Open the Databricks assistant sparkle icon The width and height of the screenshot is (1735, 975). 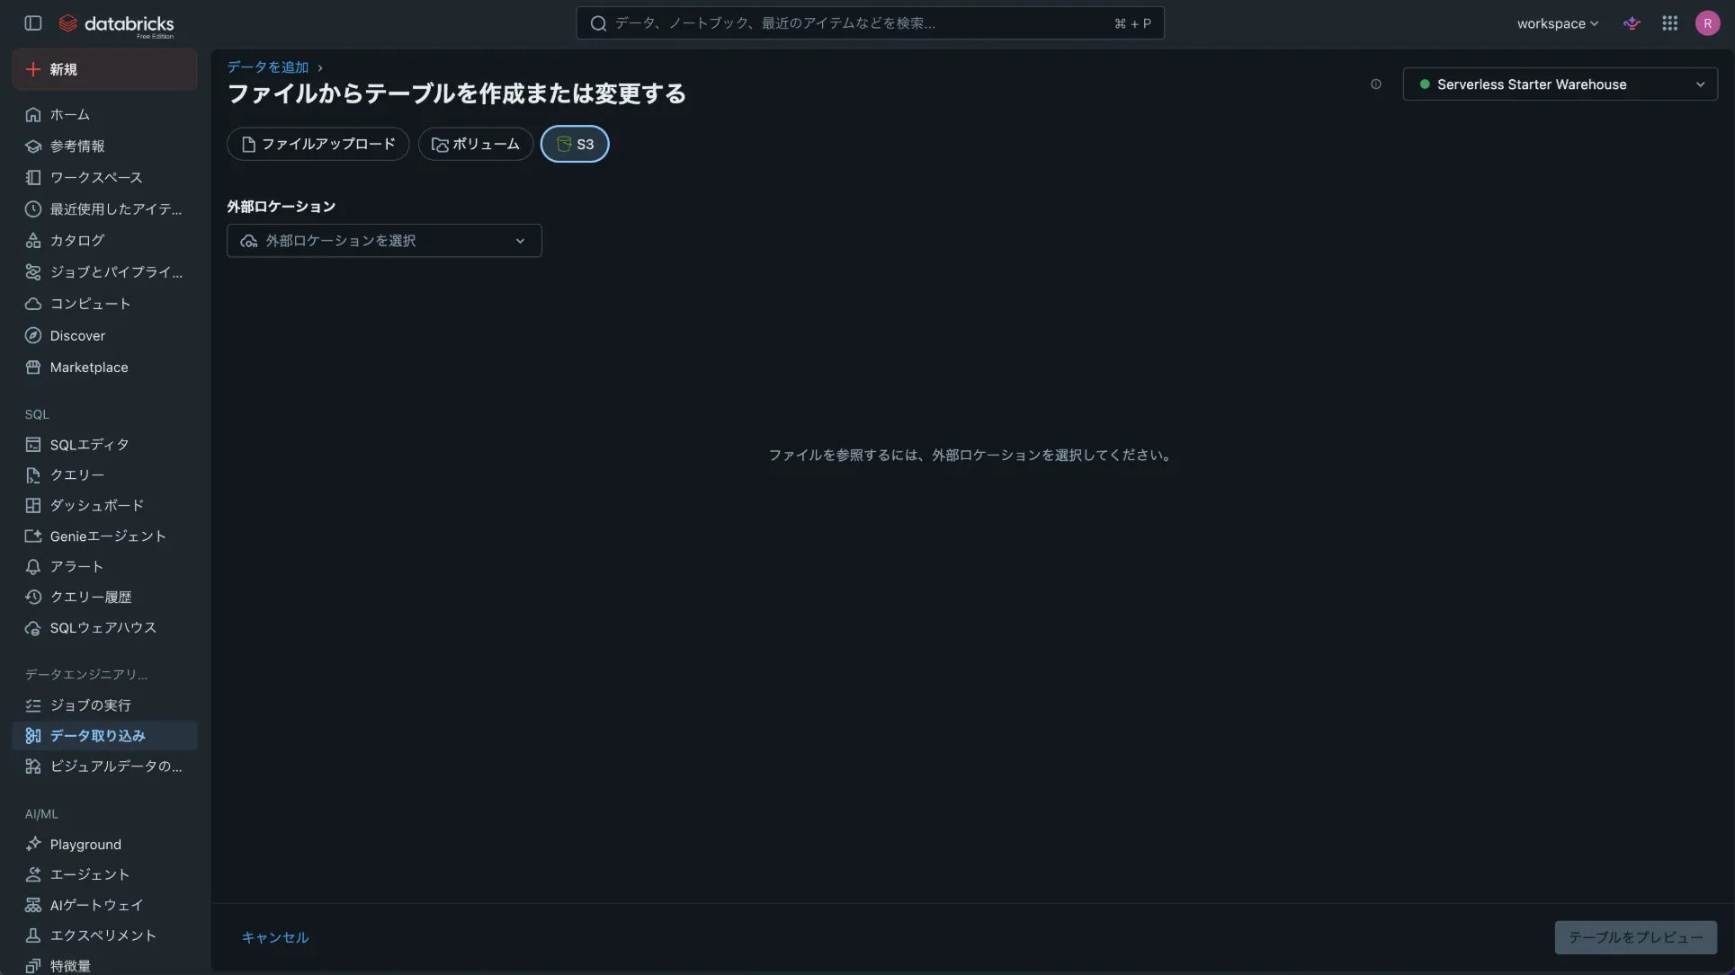coord(1632,23)
